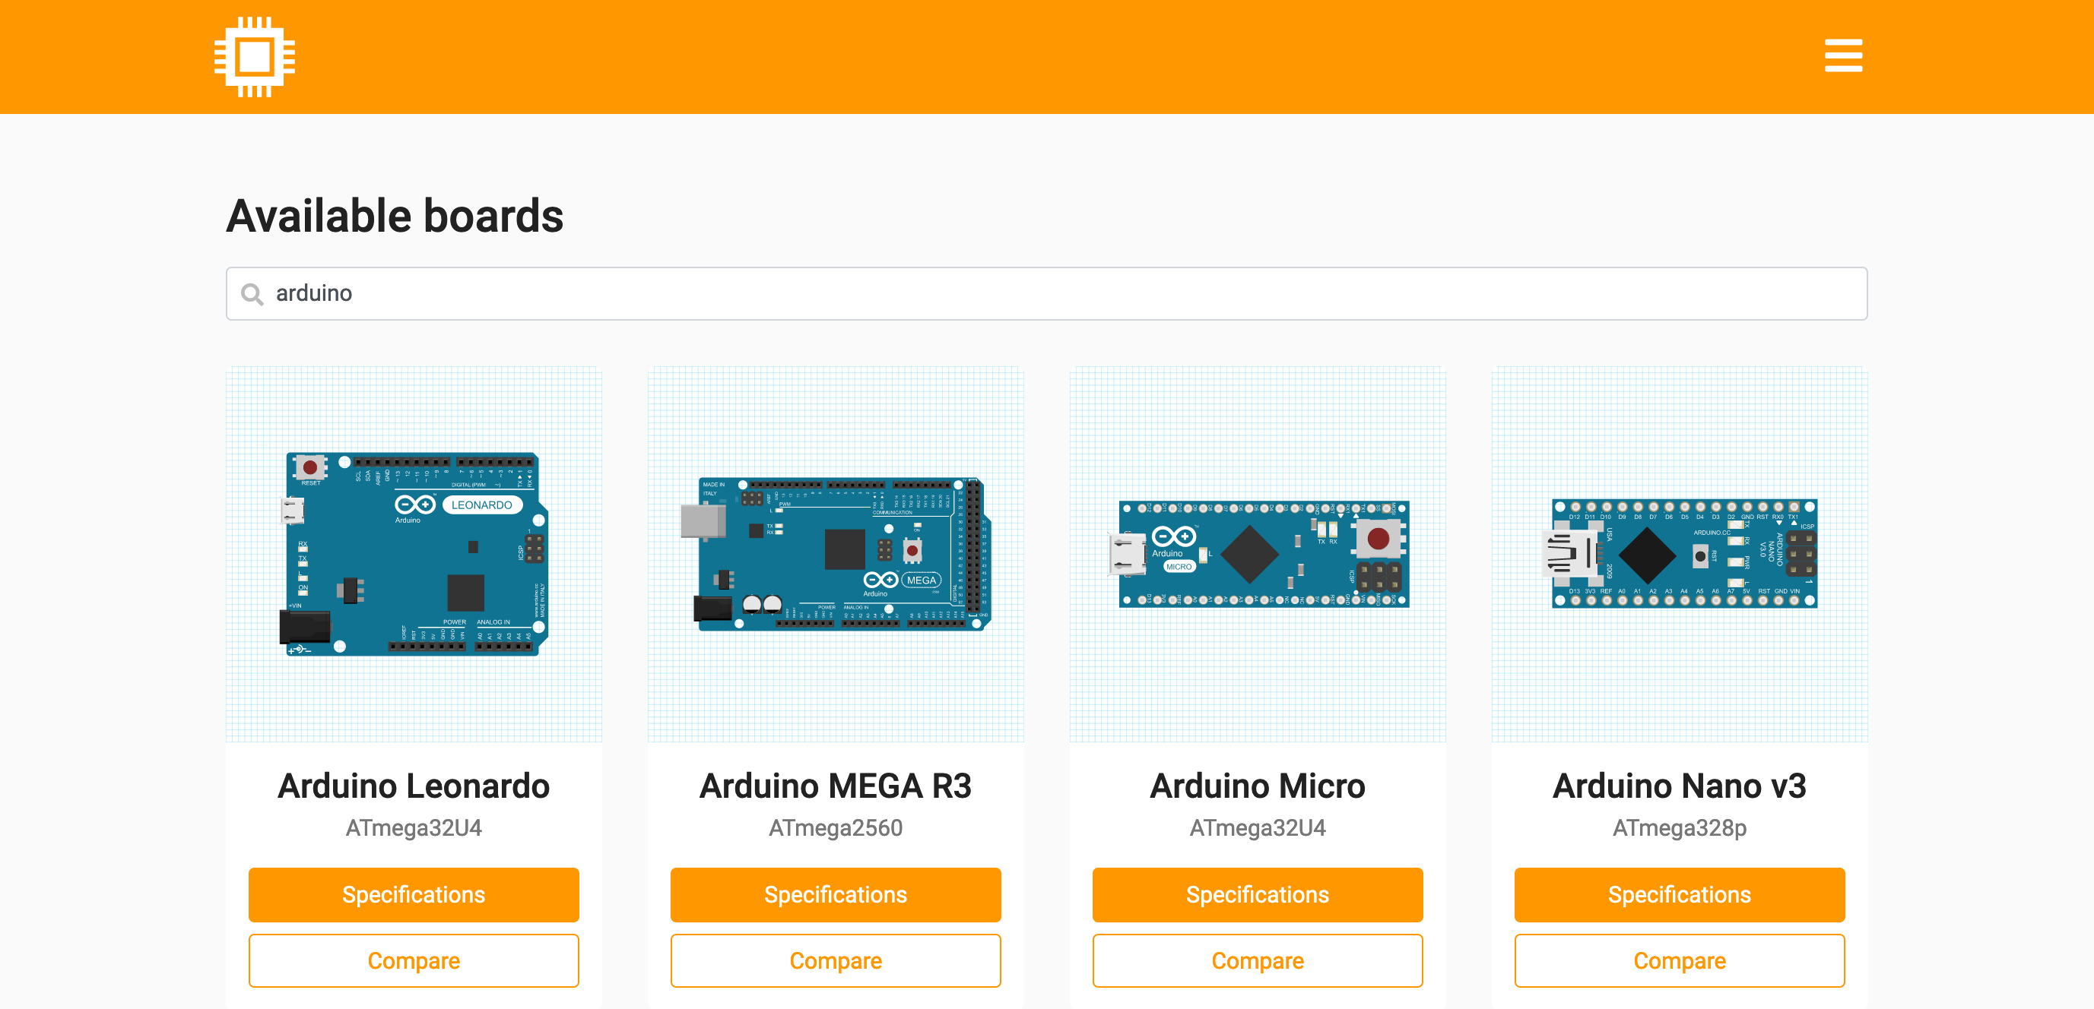Click the Arduino Nano v3 title

[1680, 786]
